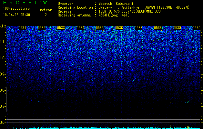Click the 0539 time marker
The width and height of the screenshot is (203, 129).
[177, 28]
